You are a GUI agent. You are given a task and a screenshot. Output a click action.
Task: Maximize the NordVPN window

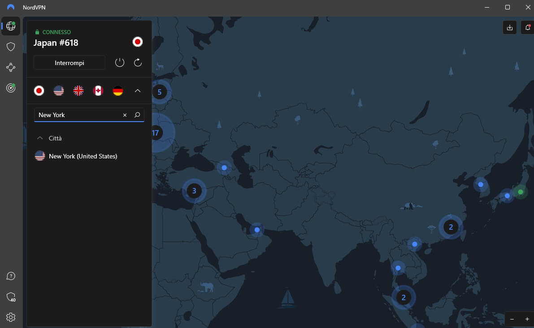pos(508,7)
